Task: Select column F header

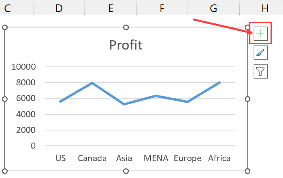Action: (162, 8)
